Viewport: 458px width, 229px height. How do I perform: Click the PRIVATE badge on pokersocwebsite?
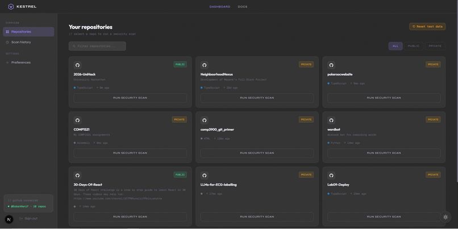[x=433, y=65]
